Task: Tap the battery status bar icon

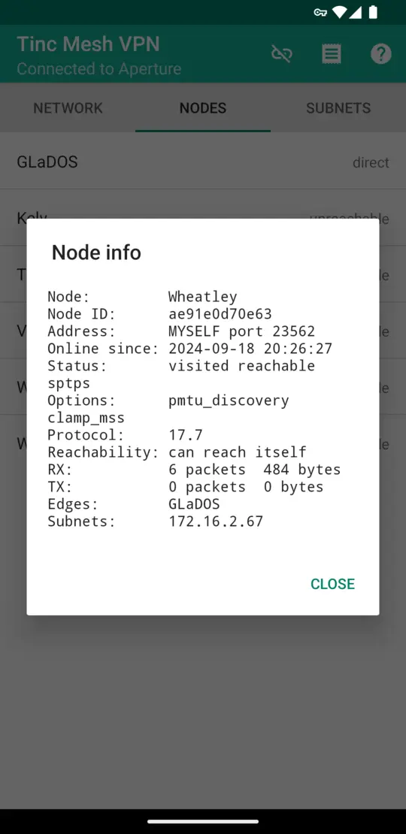Action: pyautogui.click(x=374, y=12)
